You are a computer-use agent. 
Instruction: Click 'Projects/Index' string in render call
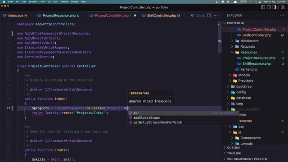tap(90, 113)
